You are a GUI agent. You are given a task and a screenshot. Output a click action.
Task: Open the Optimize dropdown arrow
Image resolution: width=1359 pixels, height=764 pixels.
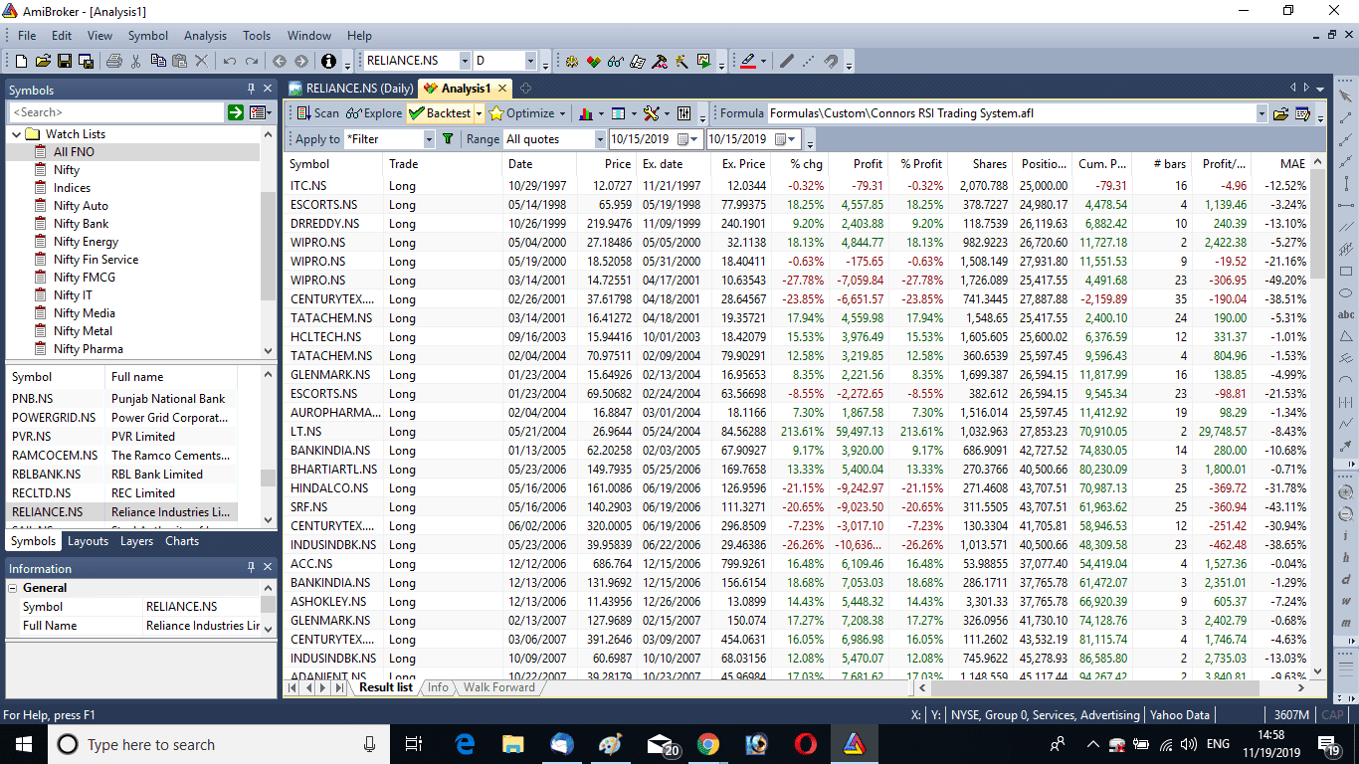pyautogui.click(x=563, y=113)
